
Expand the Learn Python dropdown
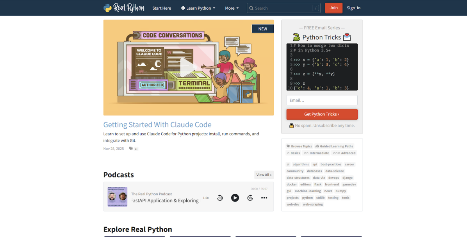(198, 8)
